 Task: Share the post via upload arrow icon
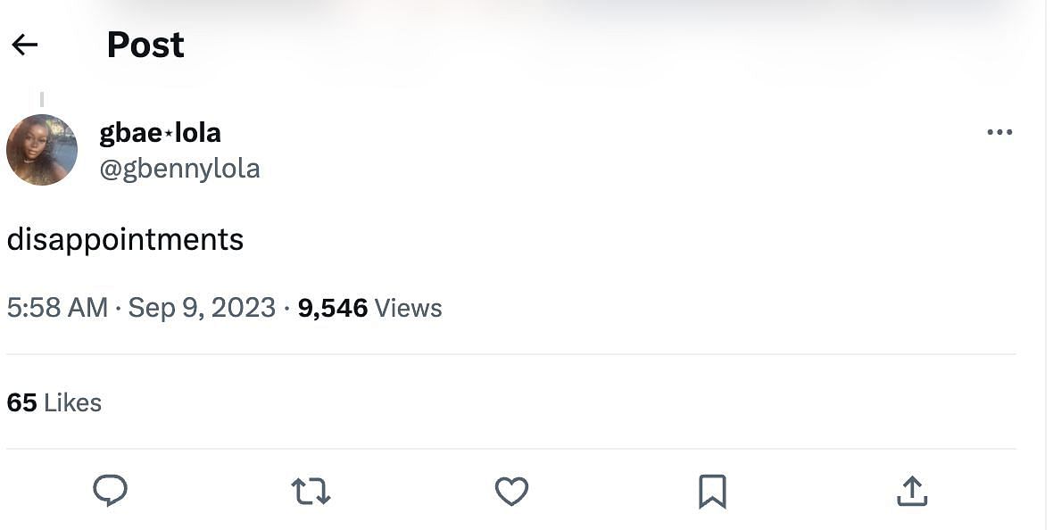[x=912, y=491]
